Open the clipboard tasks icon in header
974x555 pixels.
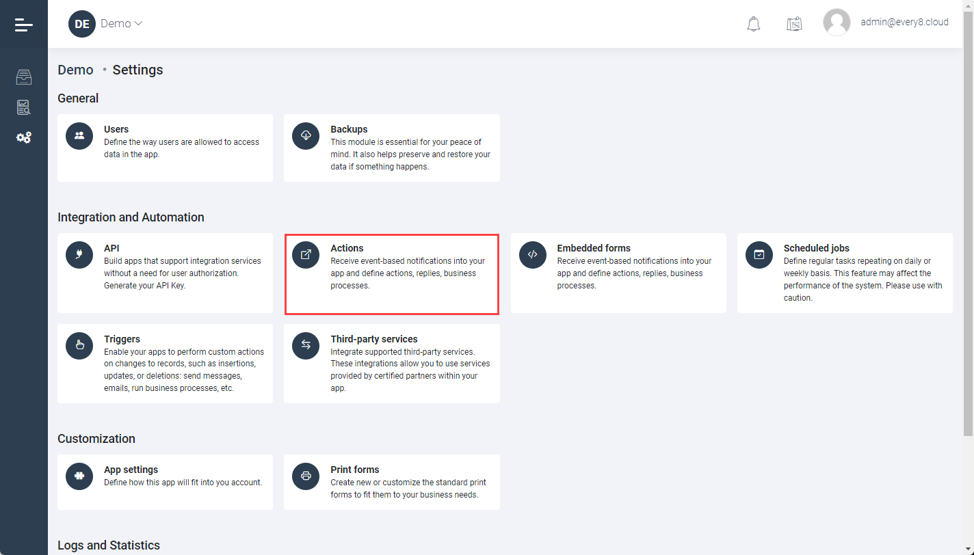pyautogui.click(x=793, y=24)
